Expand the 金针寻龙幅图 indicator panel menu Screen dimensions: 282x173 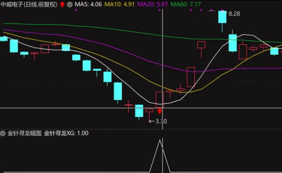point(3,133)
